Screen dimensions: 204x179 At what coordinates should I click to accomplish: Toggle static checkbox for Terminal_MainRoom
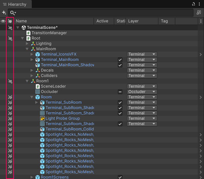pos(120,60)
